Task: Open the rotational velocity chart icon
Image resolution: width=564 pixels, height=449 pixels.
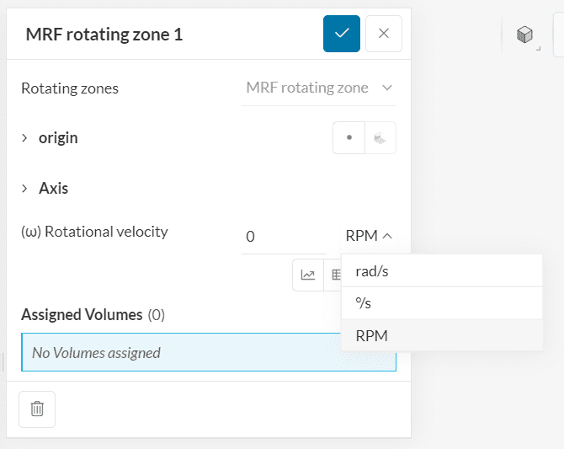Action: coord(308,275)
